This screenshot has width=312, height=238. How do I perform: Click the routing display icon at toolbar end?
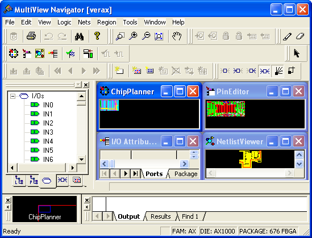click(292, 70)
